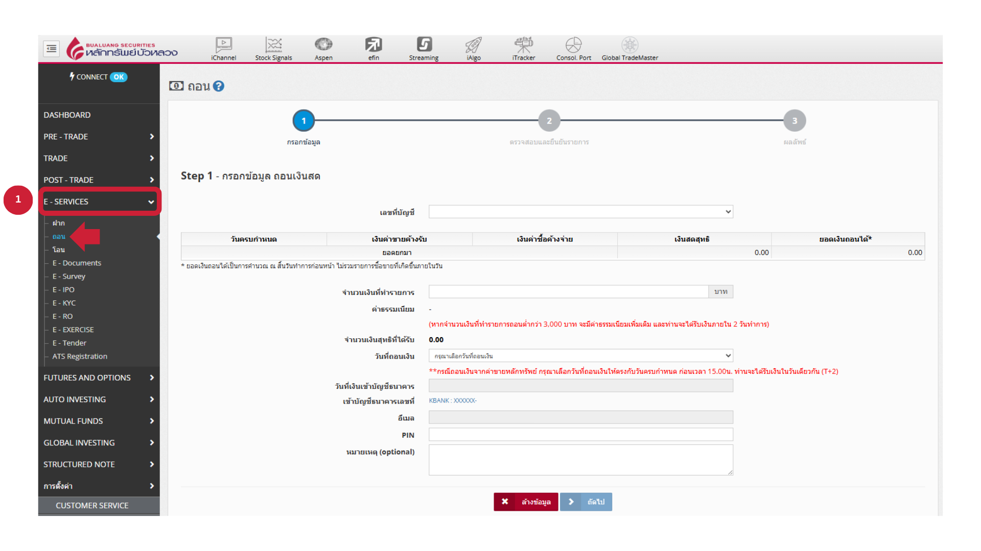Screen dimensions: 981x551
Task: Open the withdrawal date dropdown
Action: (580, 356)
